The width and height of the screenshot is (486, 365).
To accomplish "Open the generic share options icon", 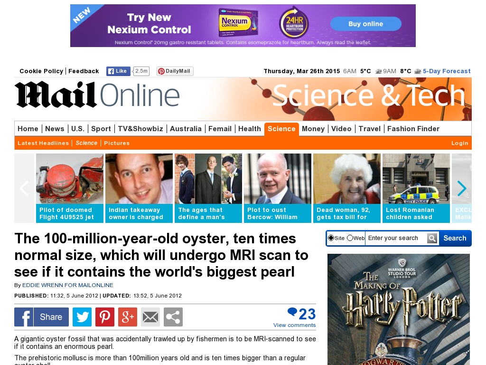I will tap(173, 317).
